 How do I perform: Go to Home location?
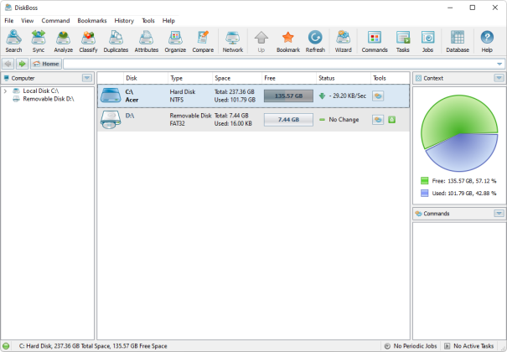pyautogui.click(x=46, y=64)
